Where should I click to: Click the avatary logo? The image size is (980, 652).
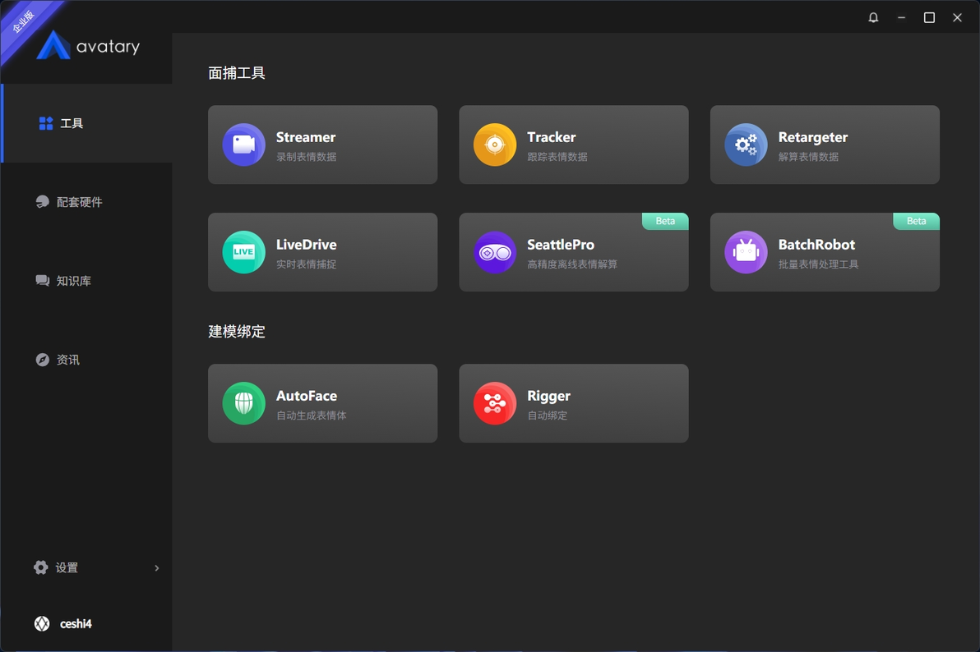tap(88, 46)
